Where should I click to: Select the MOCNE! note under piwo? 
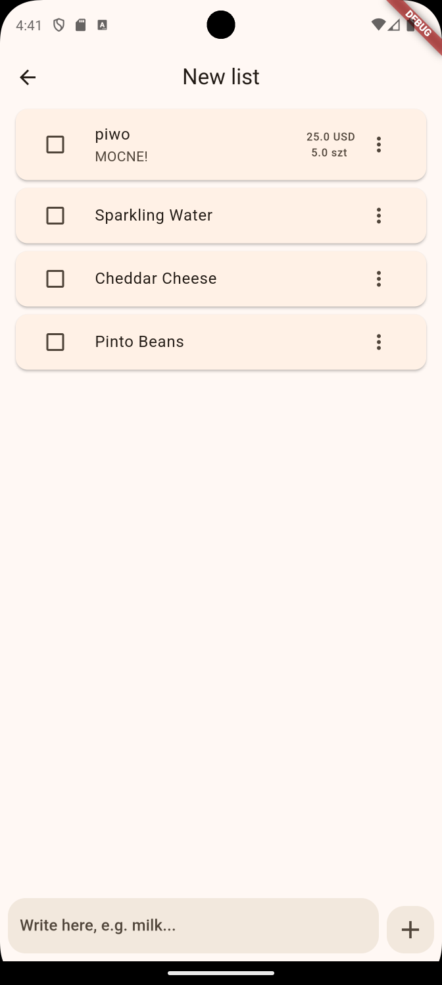[x=121, y=157]
